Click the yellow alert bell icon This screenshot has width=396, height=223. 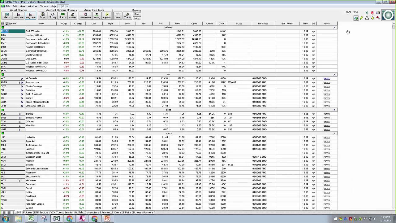(x=372, y=18)
